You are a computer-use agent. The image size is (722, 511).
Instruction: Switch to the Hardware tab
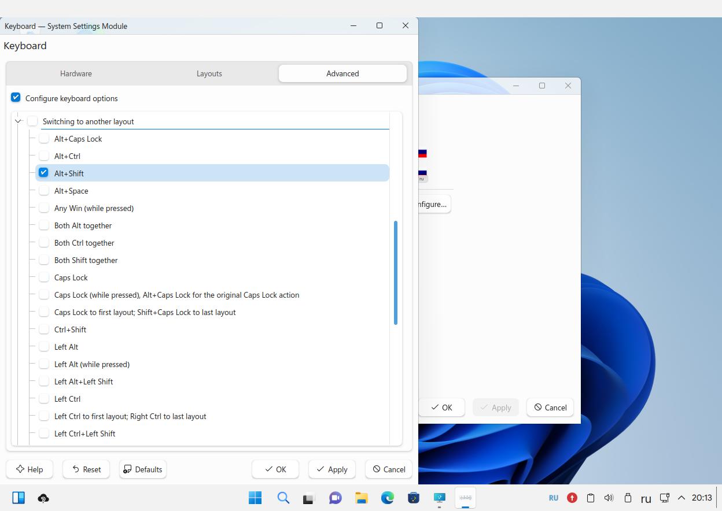coord(76,73)
